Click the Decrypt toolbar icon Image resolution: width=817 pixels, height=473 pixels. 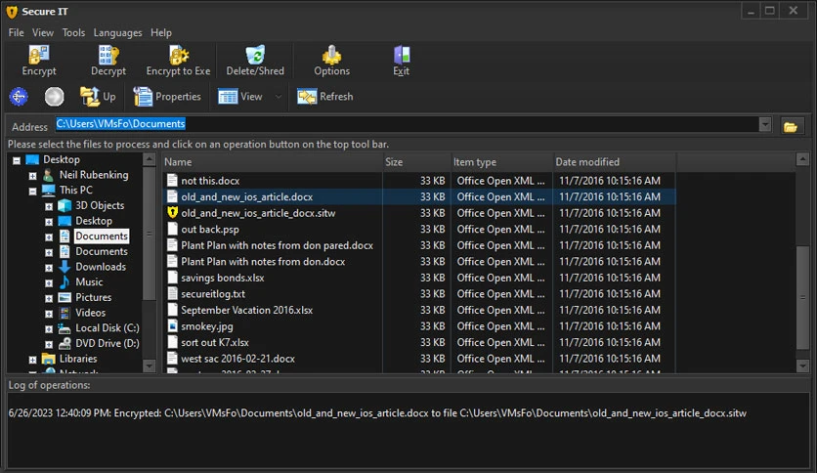pos(108,56)
